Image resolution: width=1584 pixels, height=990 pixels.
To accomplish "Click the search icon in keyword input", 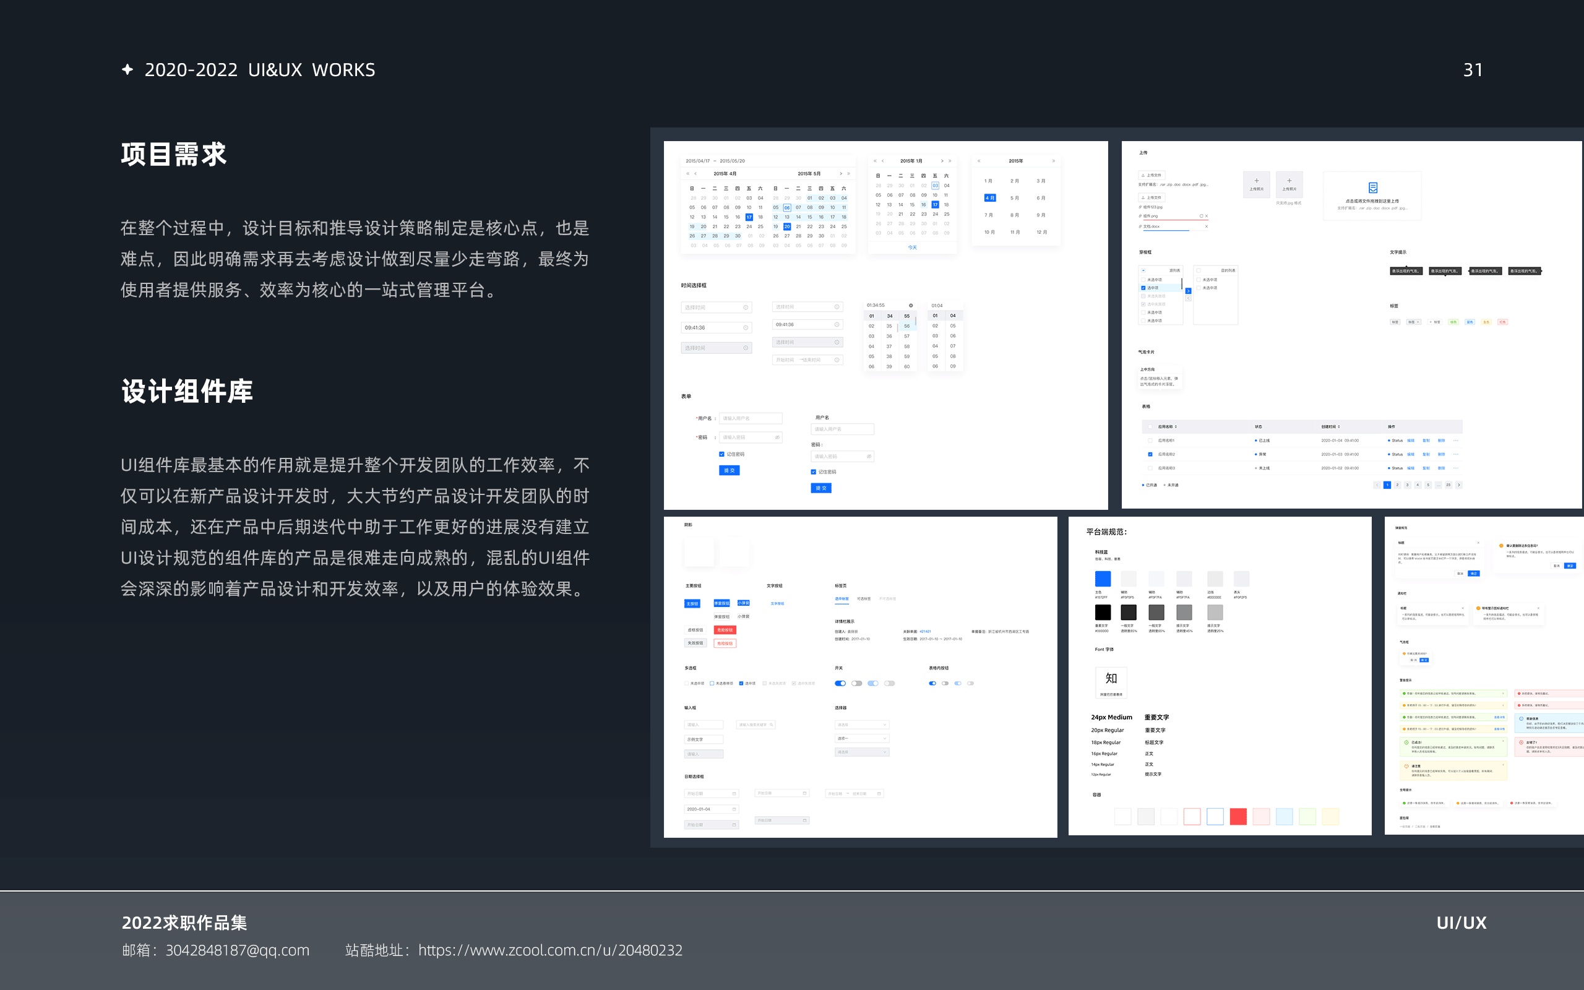I will point(772,725).
